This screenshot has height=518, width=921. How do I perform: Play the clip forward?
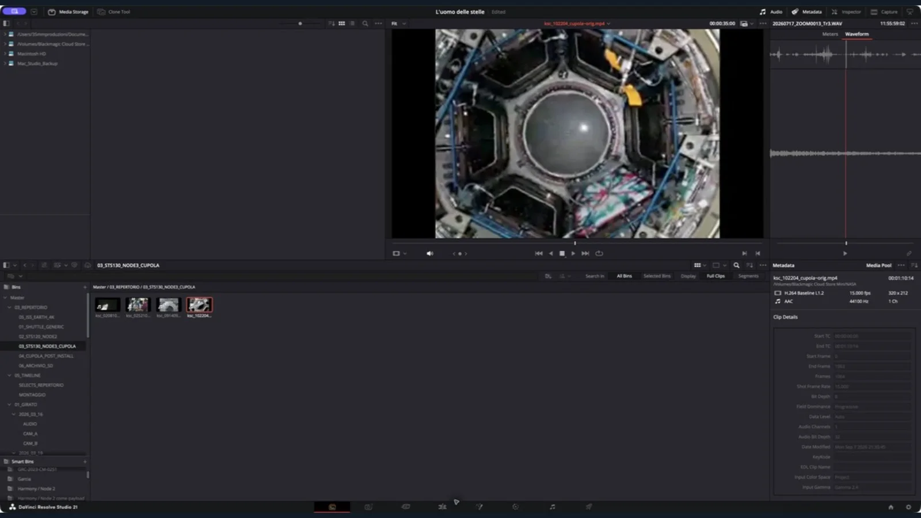[573, 253]
